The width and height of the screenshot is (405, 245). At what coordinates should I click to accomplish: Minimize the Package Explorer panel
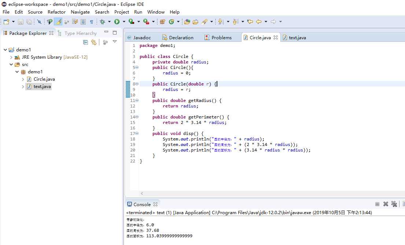[106, 32]
